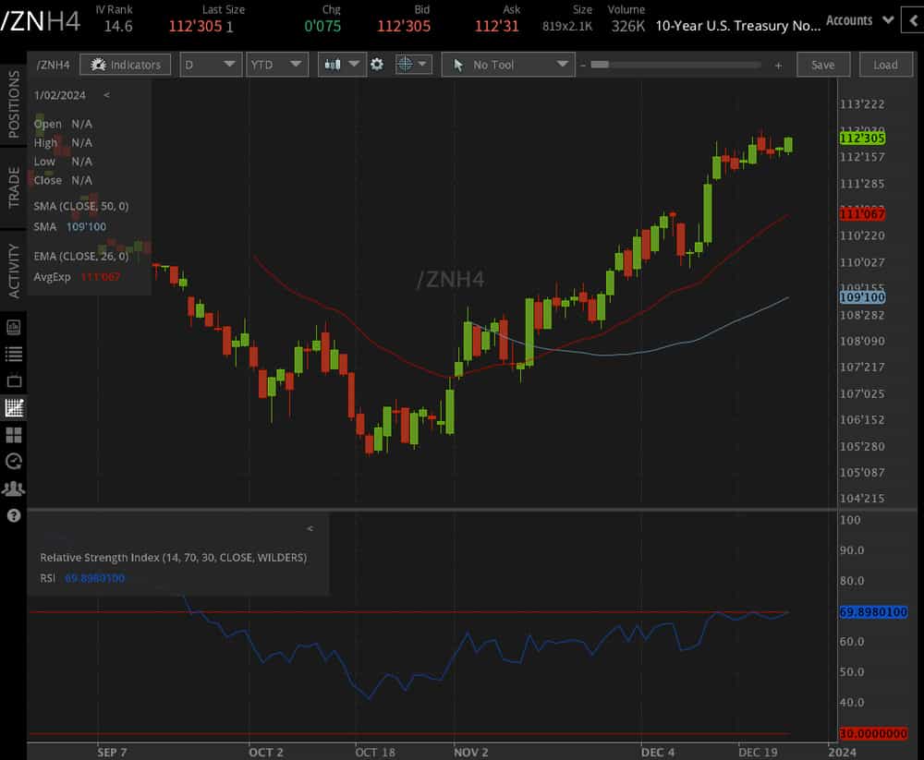Open the candlestick chart style dropdown
Screen dimensions: 924x760
(342, 65)
